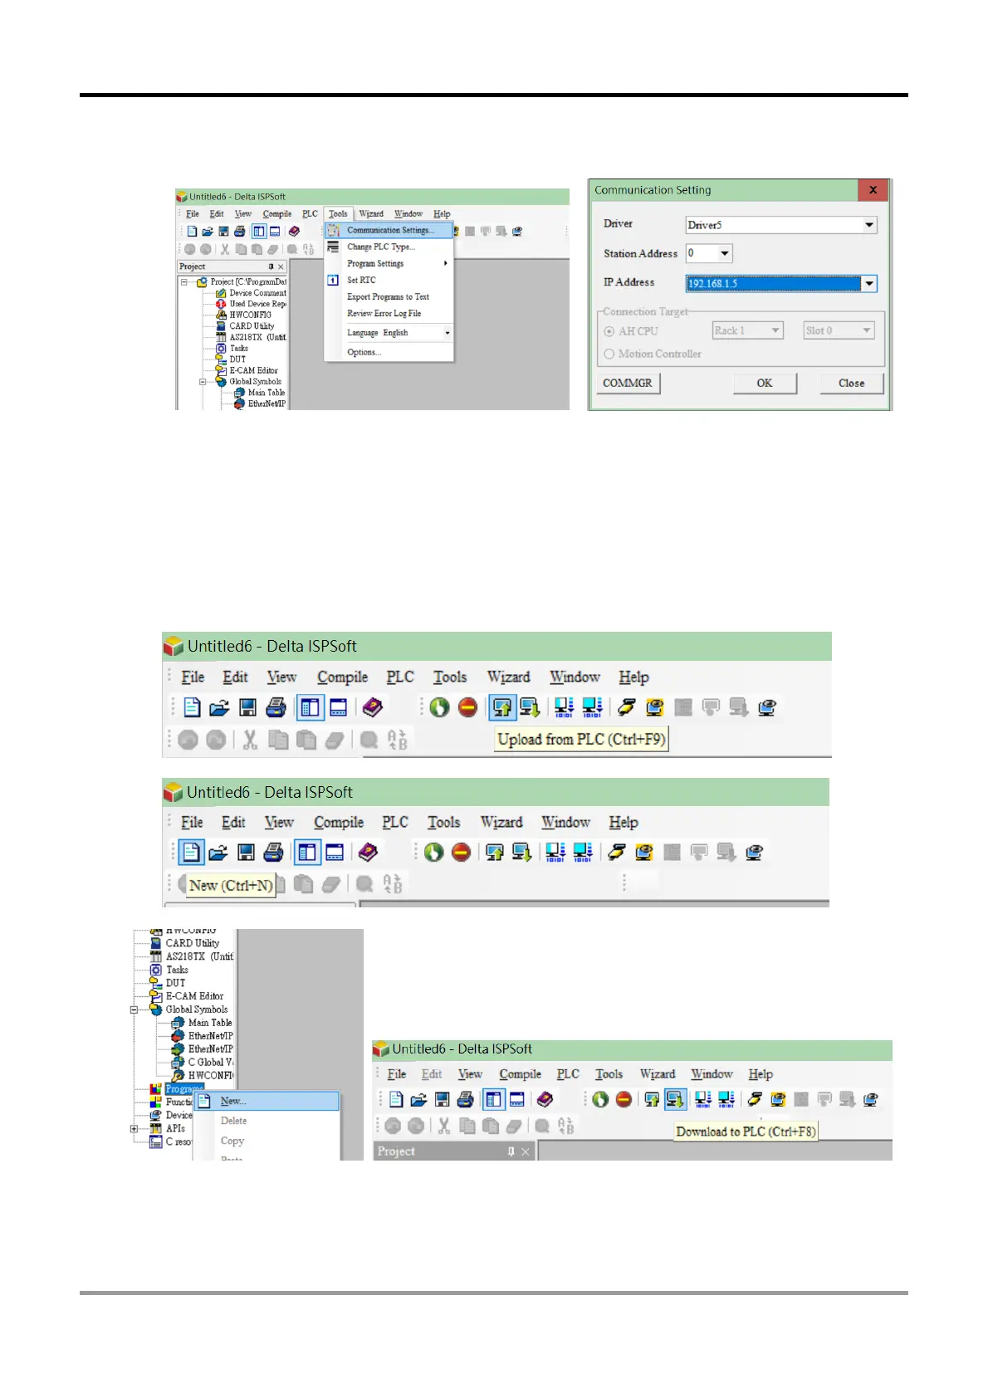Click Save icon in Download-tooltip window

point(443,1100)
